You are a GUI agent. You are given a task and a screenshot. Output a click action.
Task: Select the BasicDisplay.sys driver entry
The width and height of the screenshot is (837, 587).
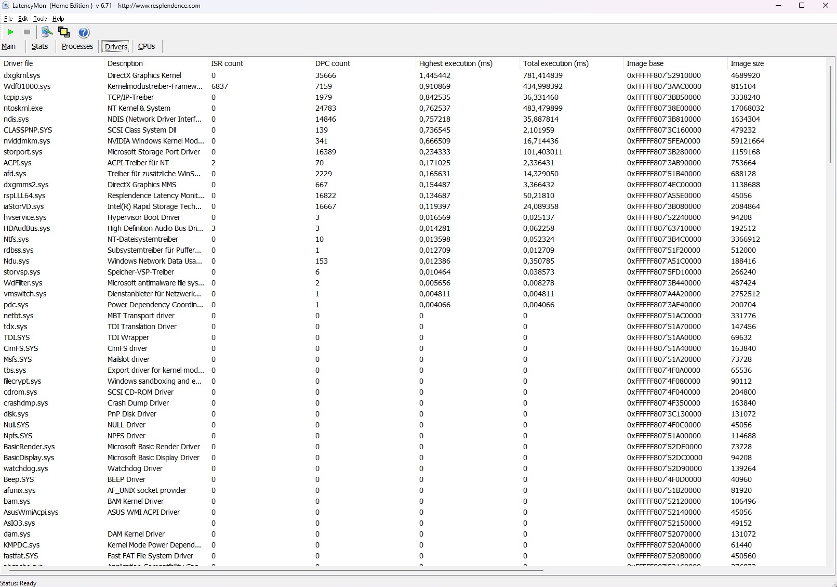coord(29,458)
